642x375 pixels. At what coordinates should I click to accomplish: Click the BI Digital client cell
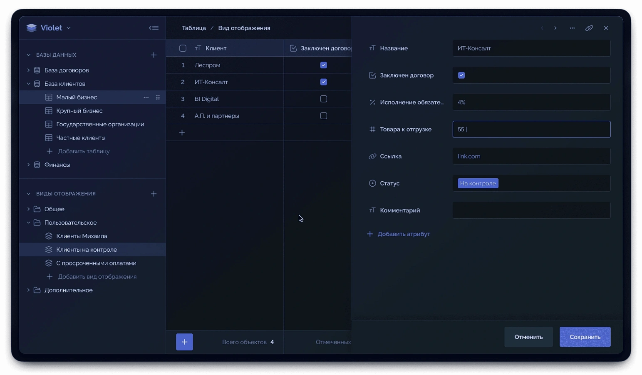click(225, 99)
